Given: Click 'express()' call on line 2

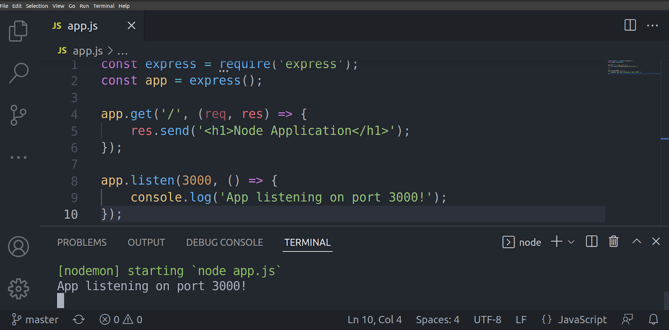Looking at the screenshot, I should pos(222,81).
